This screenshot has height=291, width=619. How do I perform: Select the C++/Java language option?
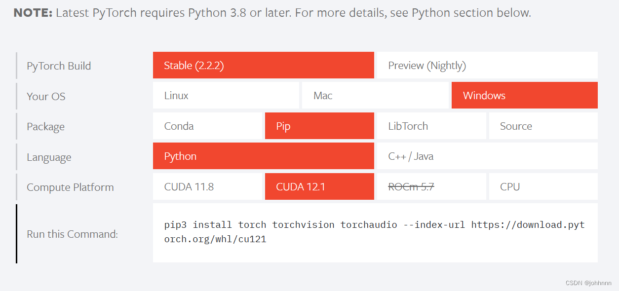(x=486, y=156)
